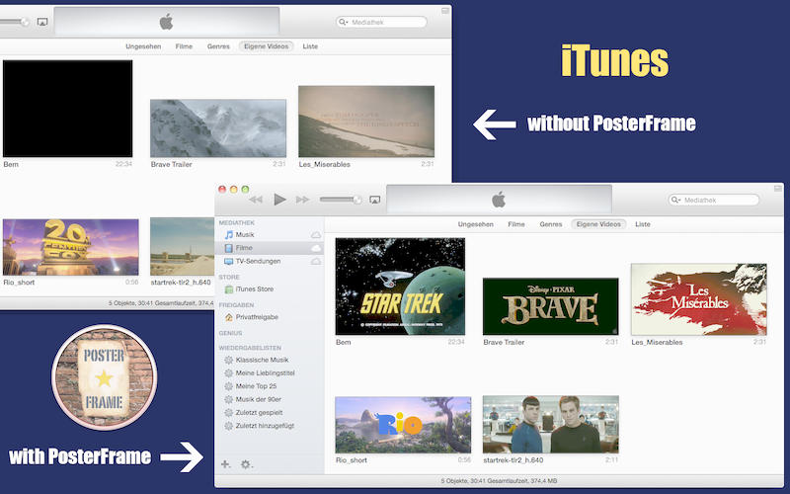Select the Rio poster thumbnail

403,425
